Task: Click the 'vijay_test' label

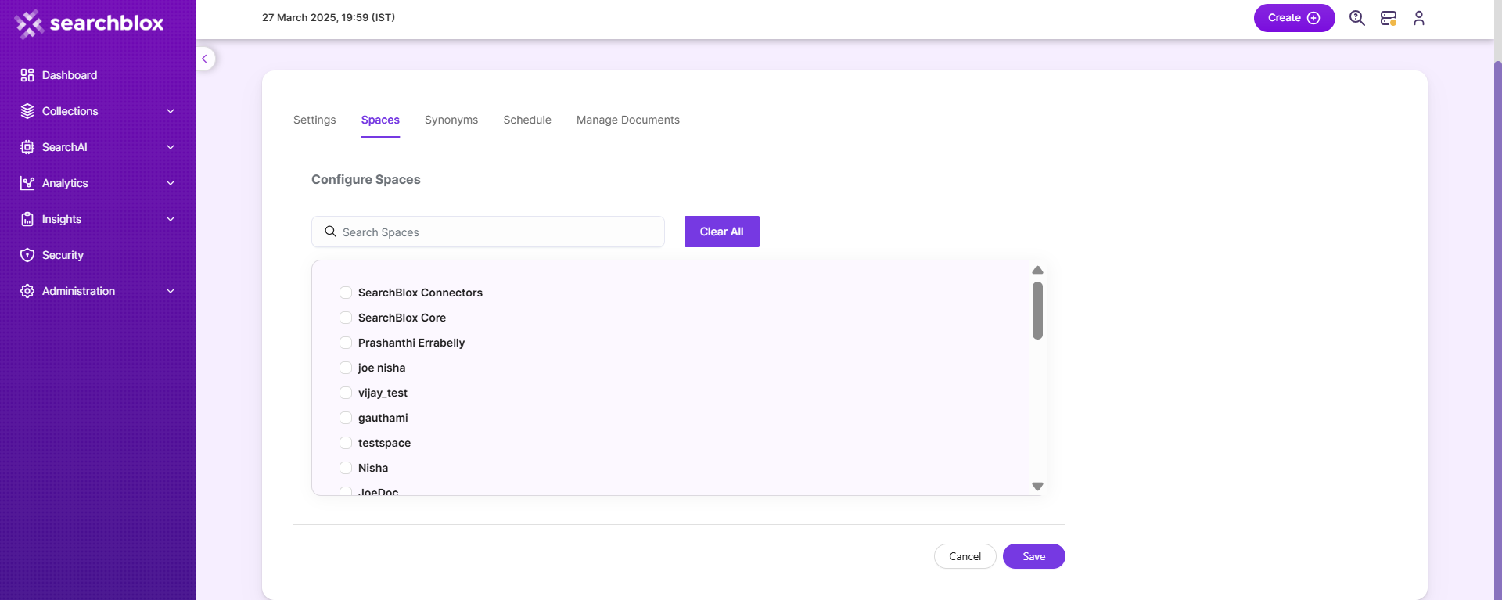Action: (383, 393)
